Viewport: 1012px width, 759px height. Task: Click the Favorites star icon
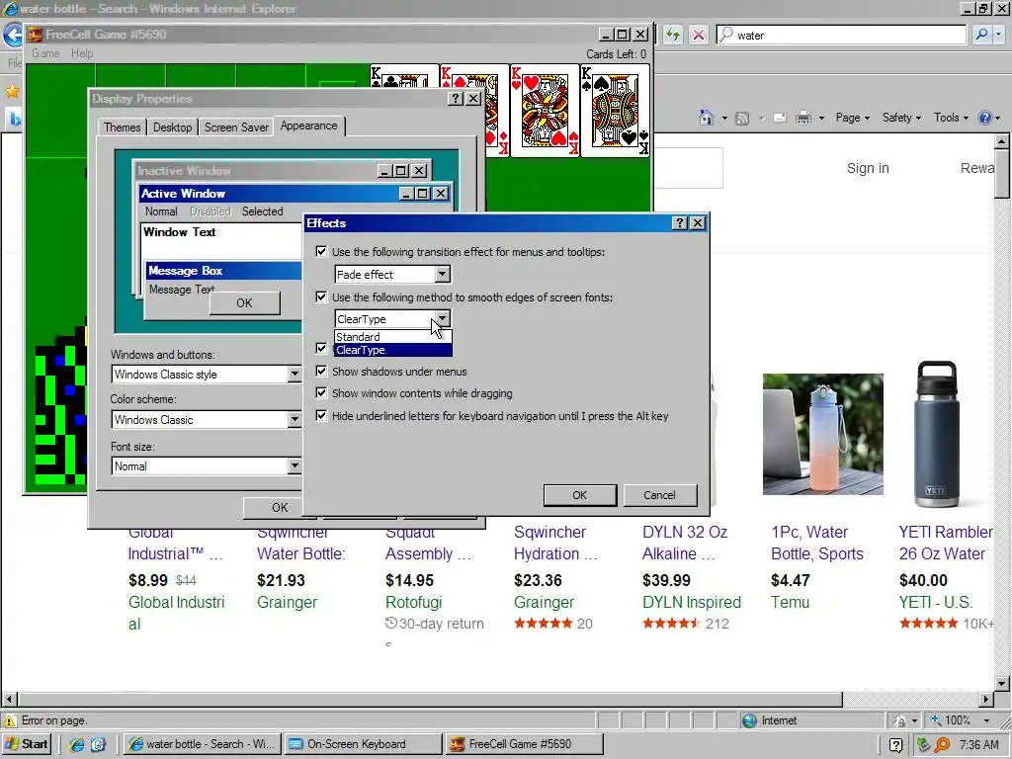point(12,92)
